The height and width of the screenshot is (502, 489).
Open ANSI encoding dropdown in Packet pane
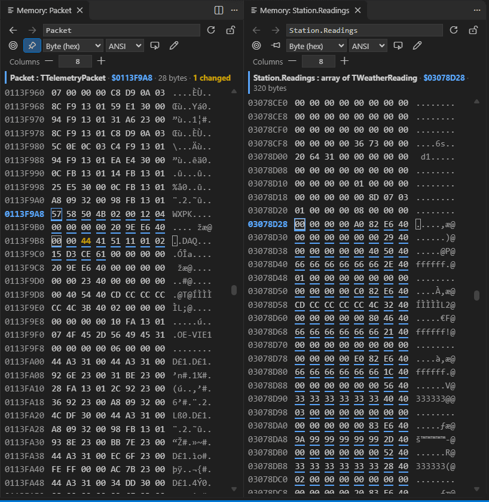coord(125,46)
